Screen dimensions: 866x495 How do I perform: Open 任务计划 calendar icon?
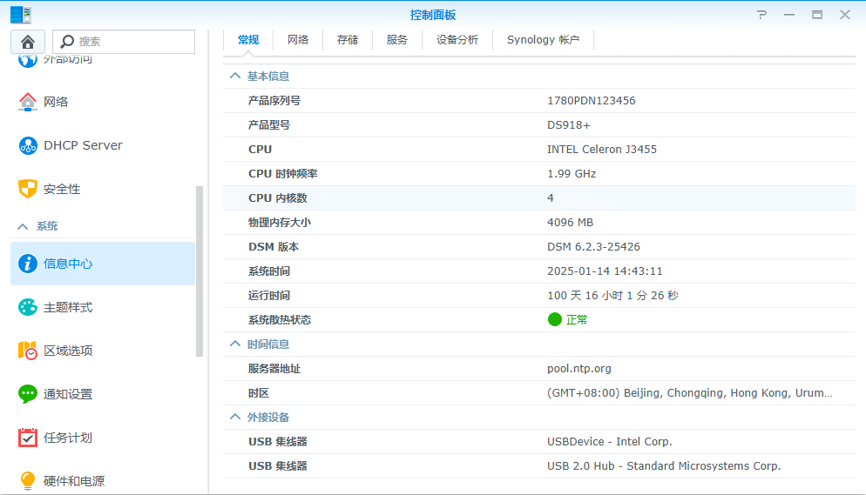(28, 438)
